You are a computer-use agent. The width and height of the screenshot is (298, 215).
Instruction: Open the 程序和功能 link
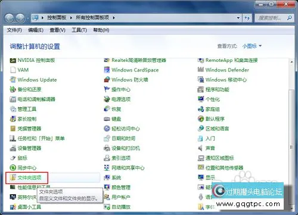click(x=218, y=89)
